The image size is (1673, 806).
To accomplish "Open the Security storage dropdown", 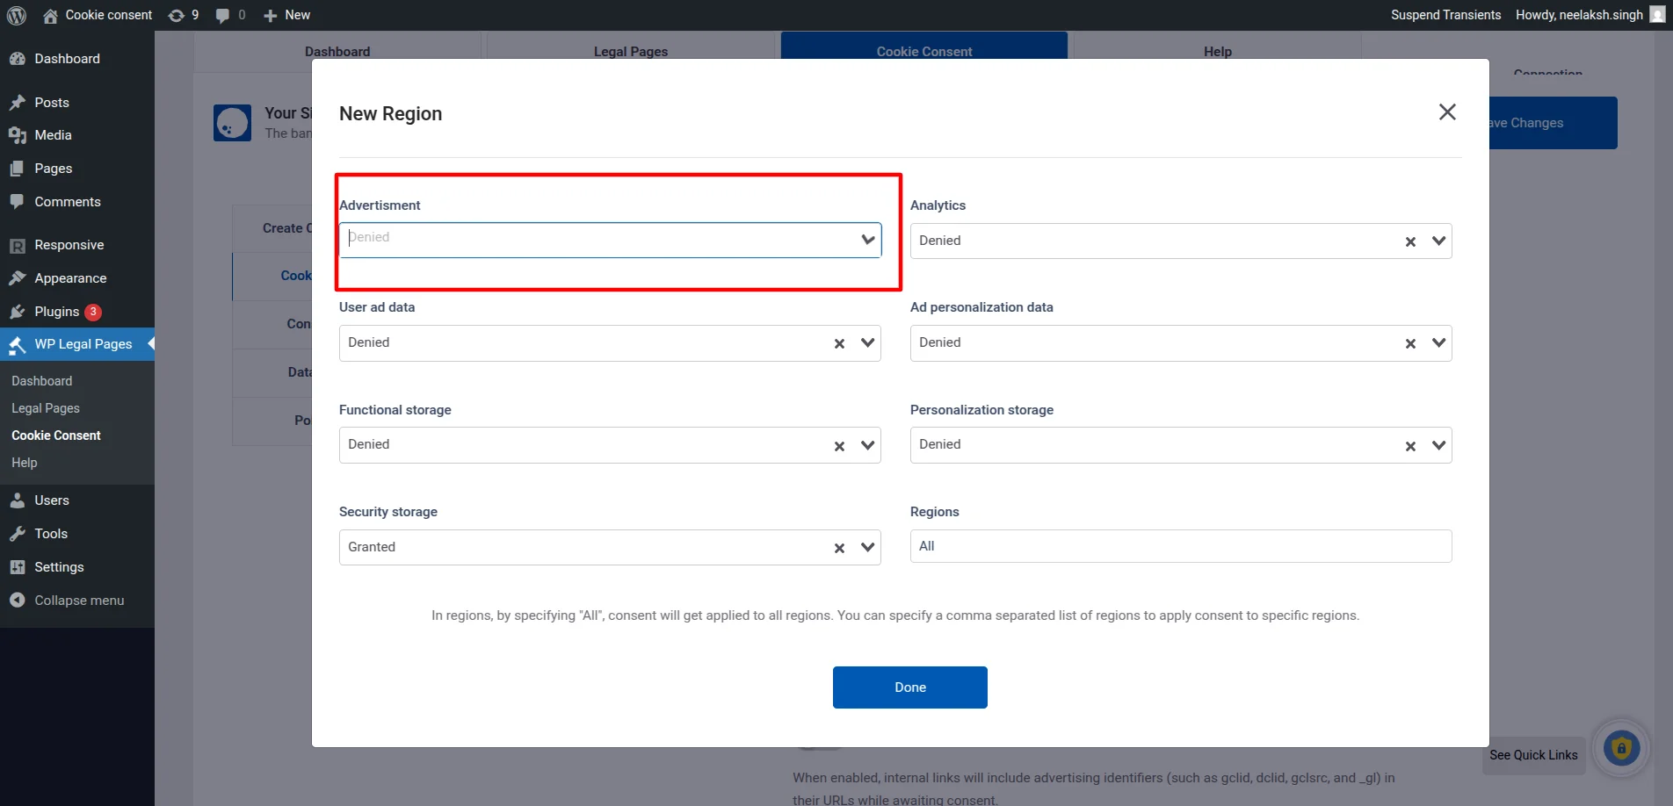I will [866, 547].
